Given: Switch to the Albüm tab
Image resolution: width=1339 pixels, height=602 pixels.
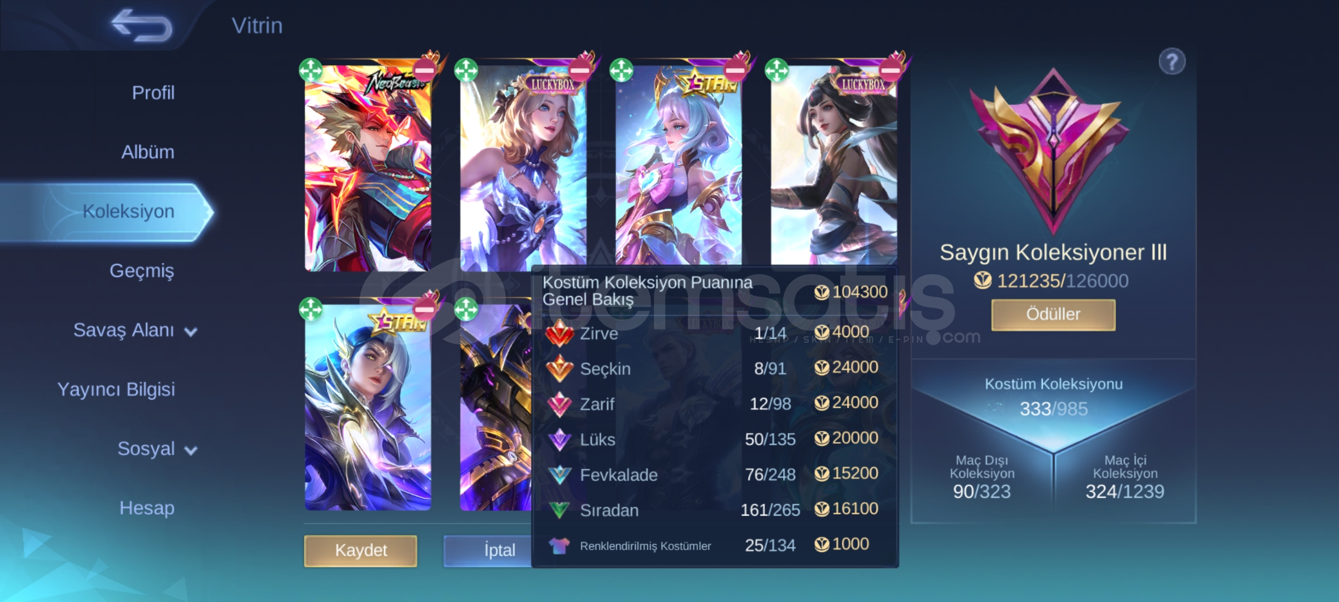Looking at the screenshot, I should (x=148, y=152).
